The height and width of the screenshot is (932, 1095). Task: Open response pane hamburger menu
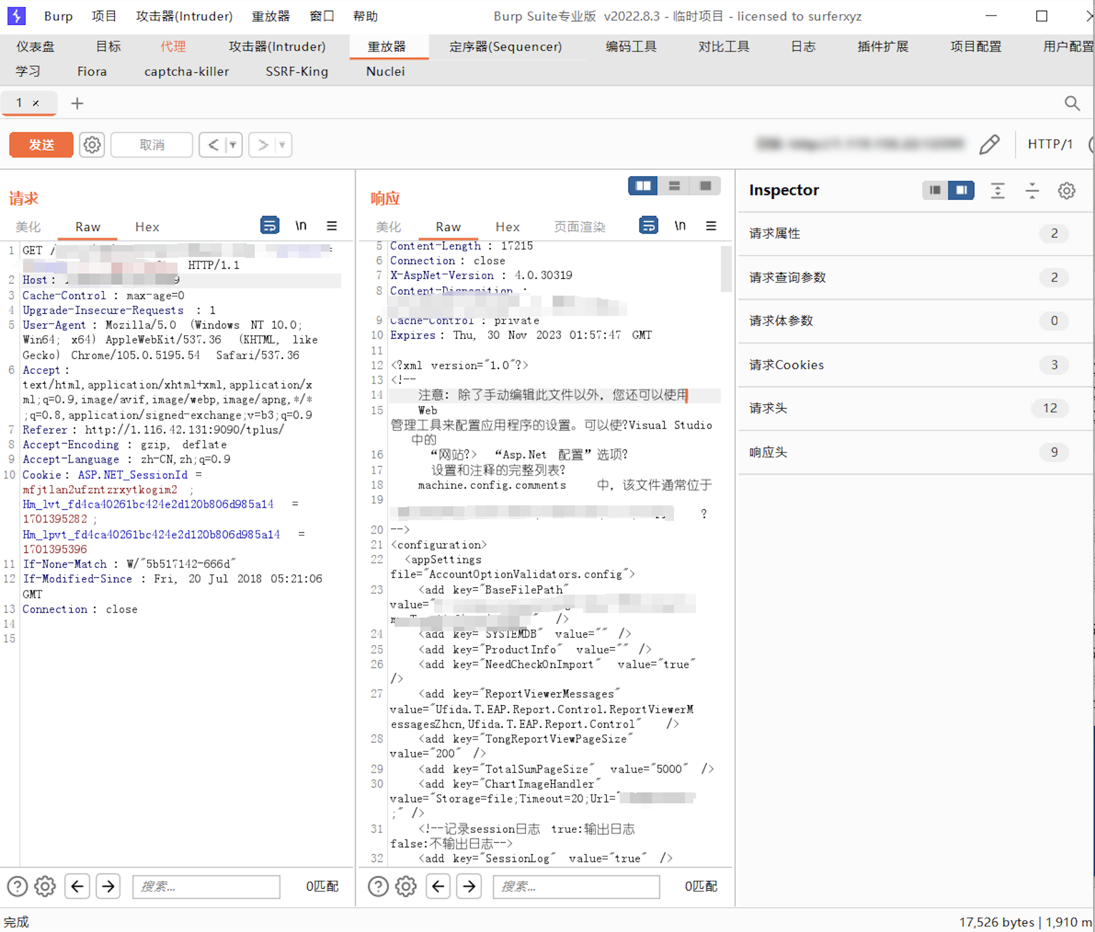(x=711, y=226)
